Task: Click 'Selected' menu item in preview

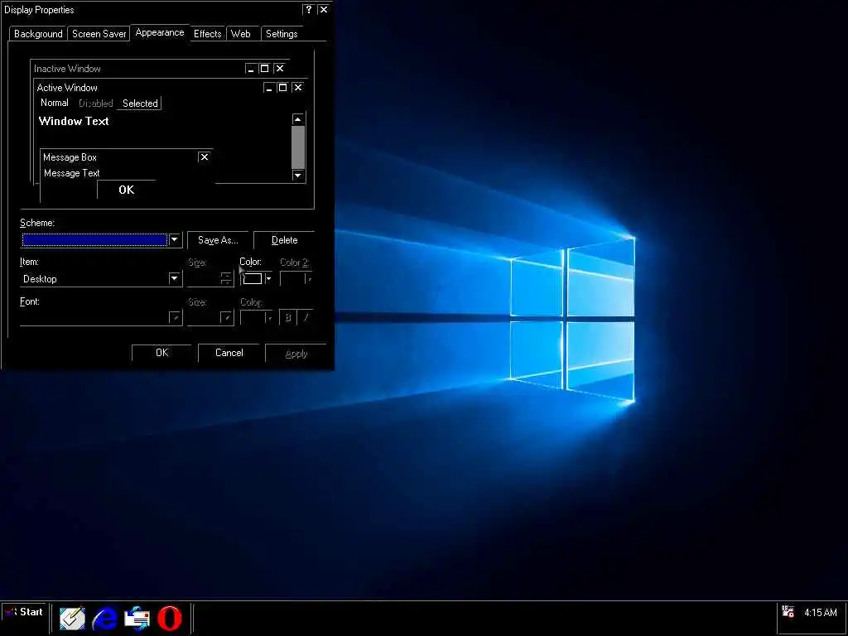Action: (140, 104)
